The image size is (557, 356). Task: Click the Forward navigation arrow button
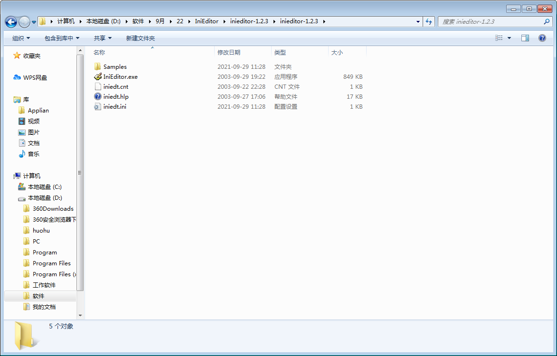tap(24, 22)
